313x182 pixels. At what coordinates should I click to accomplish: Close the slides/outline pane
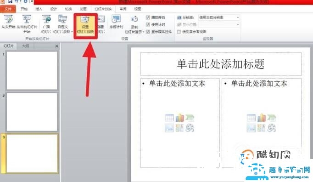57,46
